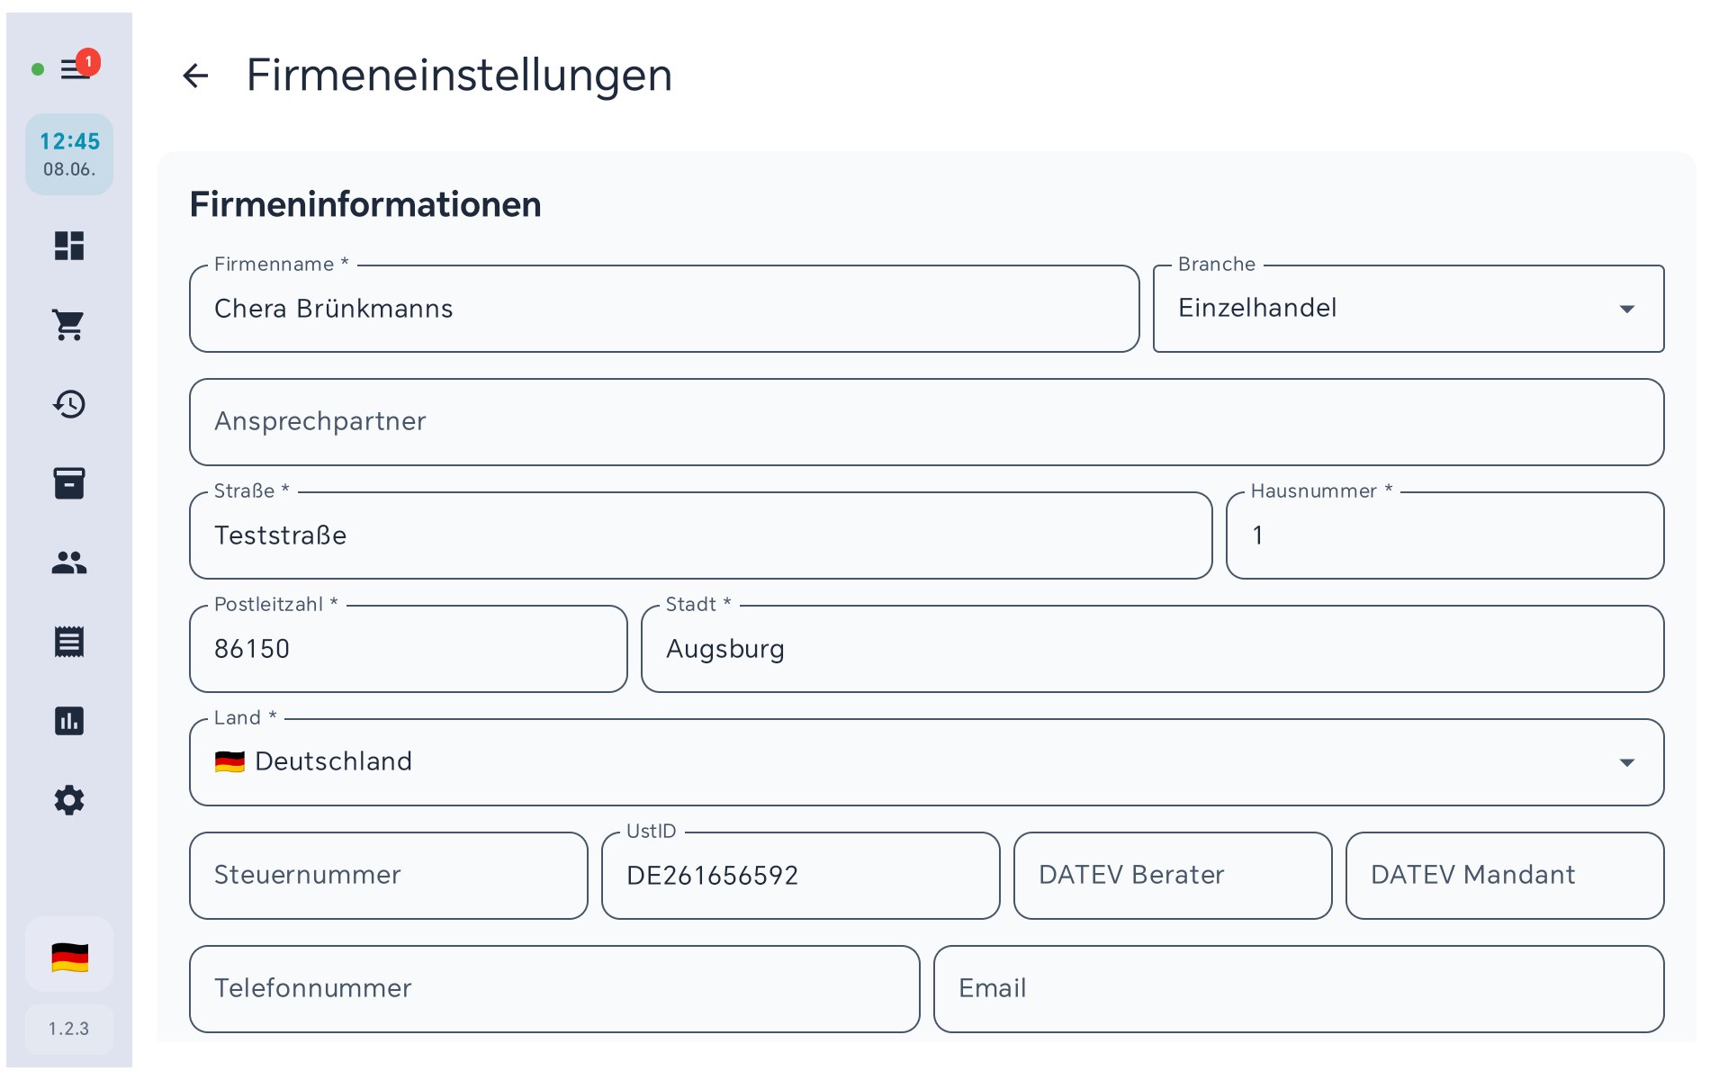Open the customers people icon

tap(69, 562)
